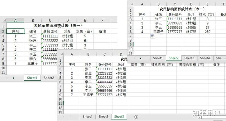The height and width of the screenshot is (121, 226).
Task: Select Sheet3 tab in bottom window
Action: (119, 117)
